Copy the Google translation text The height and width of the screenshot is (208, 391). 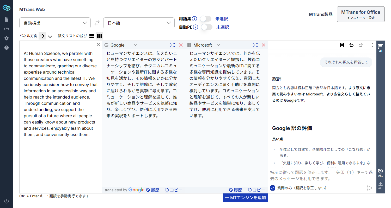pyautogui.click(x=173, y=190)
